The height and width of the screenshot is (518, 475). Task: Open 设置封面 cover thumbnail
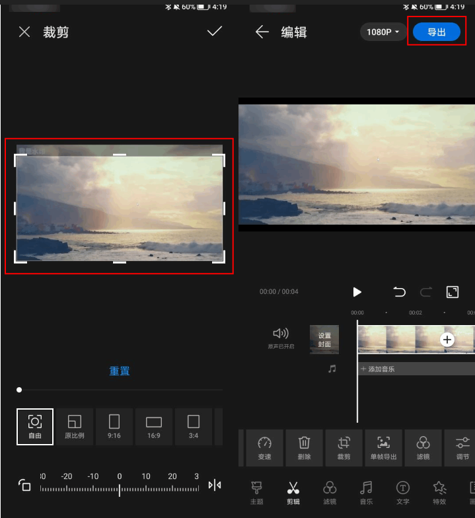coord(324,339)
